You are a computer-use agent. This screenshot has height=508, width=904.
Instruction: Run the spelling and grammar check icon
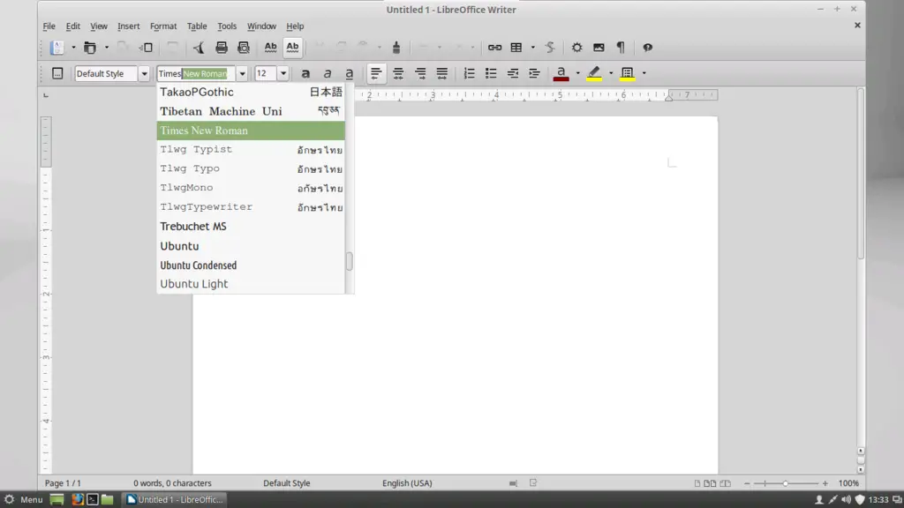pyautogui.click(x=270, y=48)
